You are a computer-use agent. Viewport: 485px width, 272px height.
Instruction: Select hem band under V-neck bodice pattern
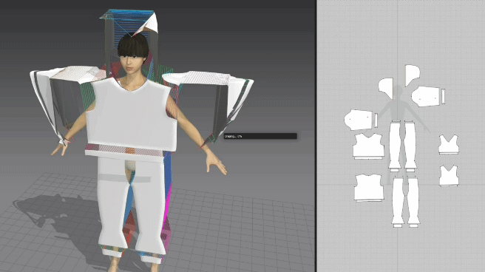[x=368, y=158]
